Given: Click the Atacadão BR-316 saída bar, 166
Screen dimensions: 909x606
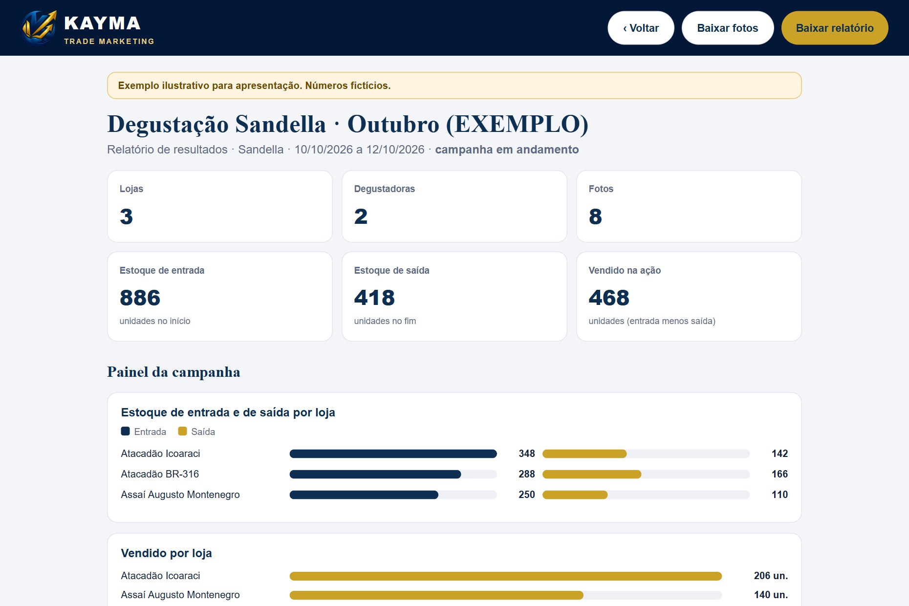Looking at the screenshot, I should point(592,475).
